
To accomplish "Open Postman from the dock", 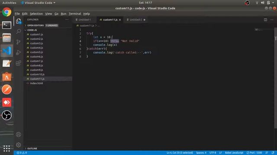I will [7, 90].
